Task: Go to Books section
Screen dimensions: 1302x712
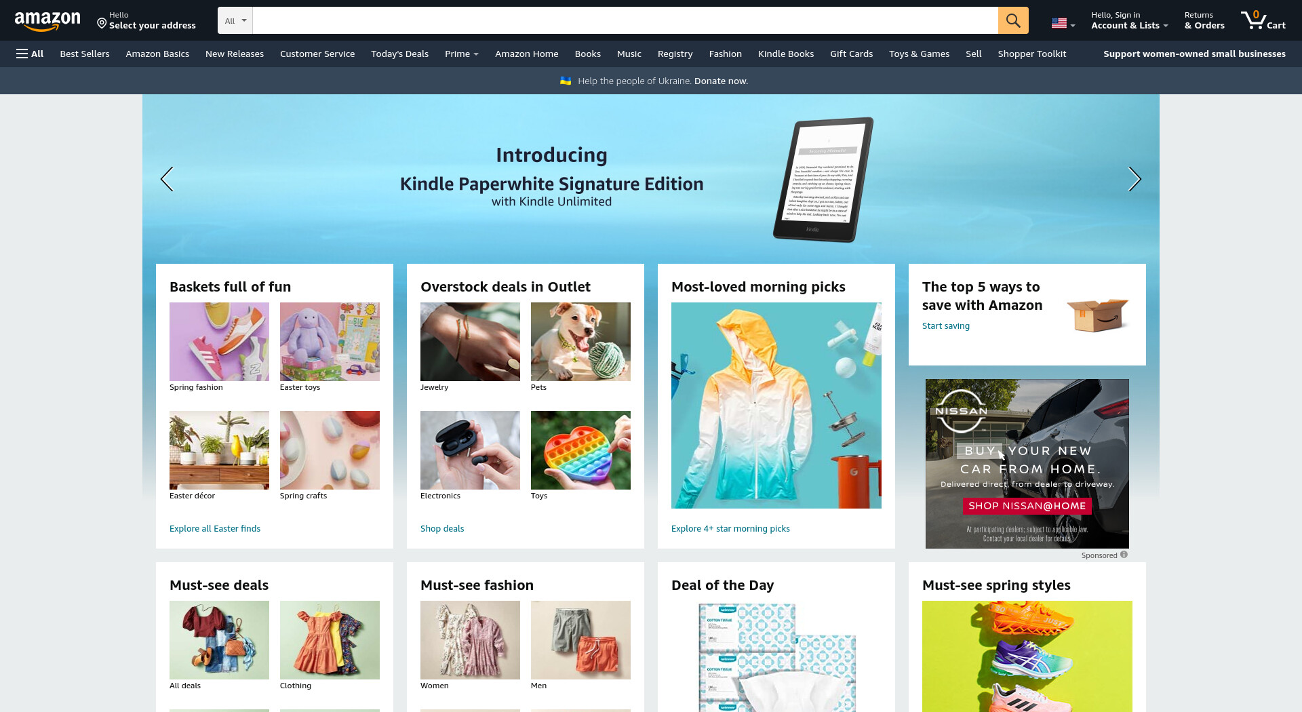Action: click(x=588, y=54)
